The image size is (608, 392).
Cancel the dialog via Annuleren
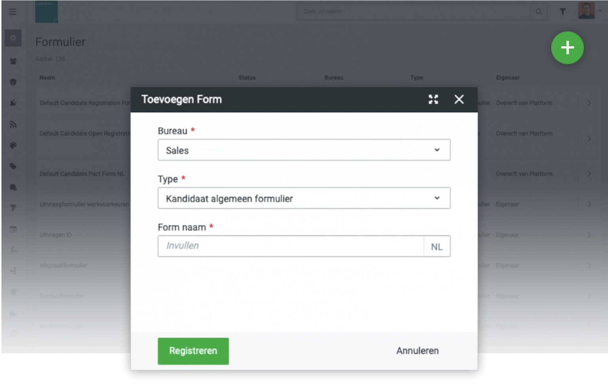(417, 350)
